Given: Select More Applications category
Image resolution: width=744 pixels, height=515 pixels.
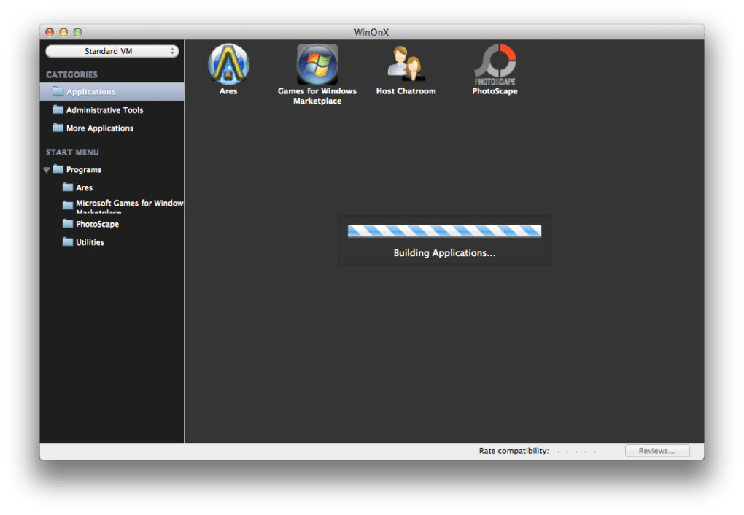Looking at the screenshot, I should [112, 128].
